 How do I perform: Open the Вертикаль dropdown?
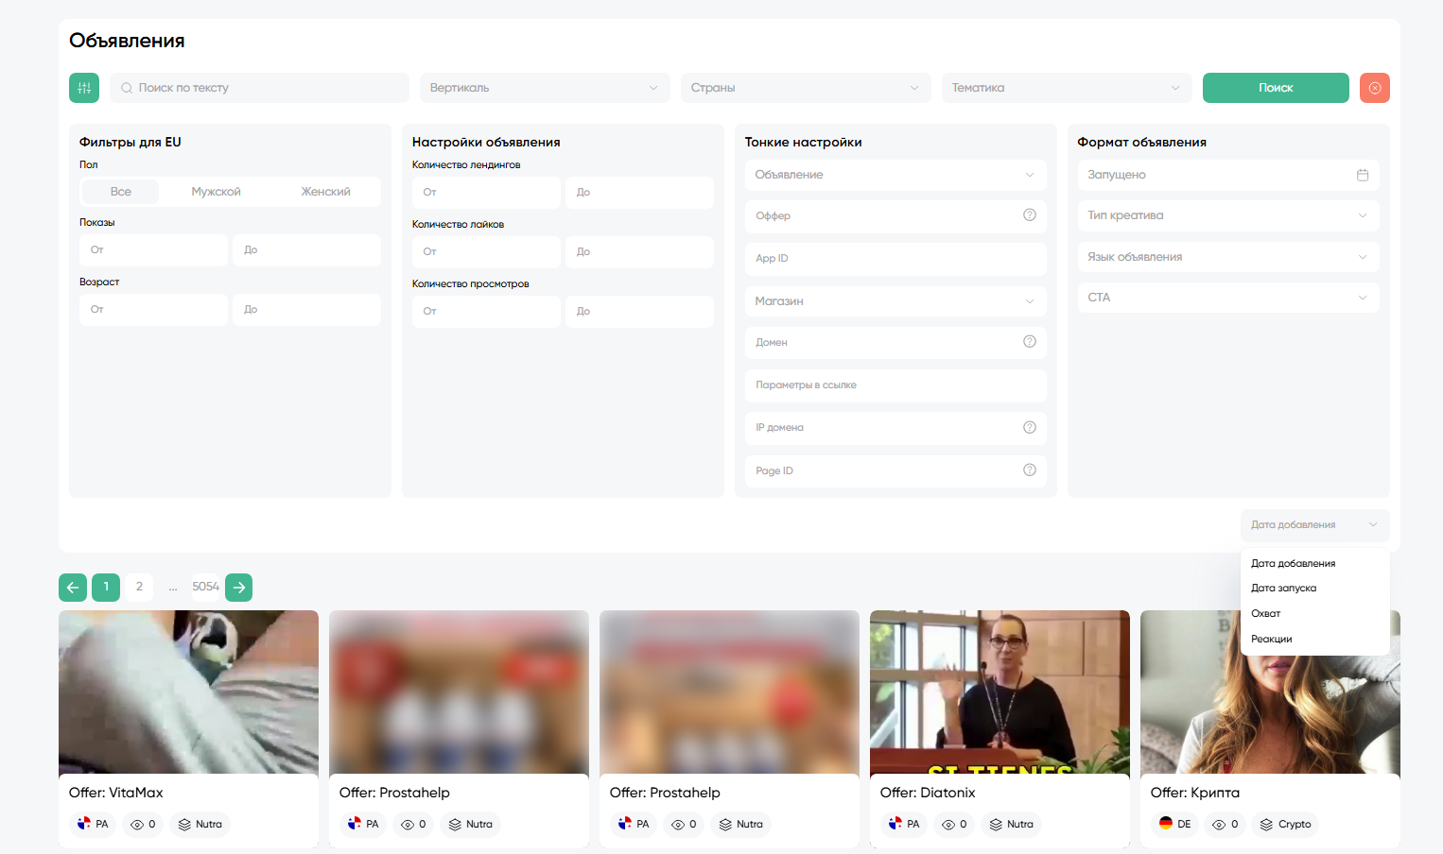(544, 87)
